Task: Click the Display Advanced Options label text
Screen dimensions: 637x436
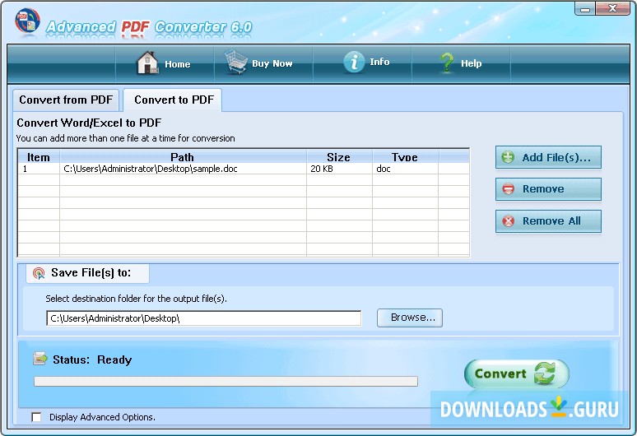Action: (102, 417)
